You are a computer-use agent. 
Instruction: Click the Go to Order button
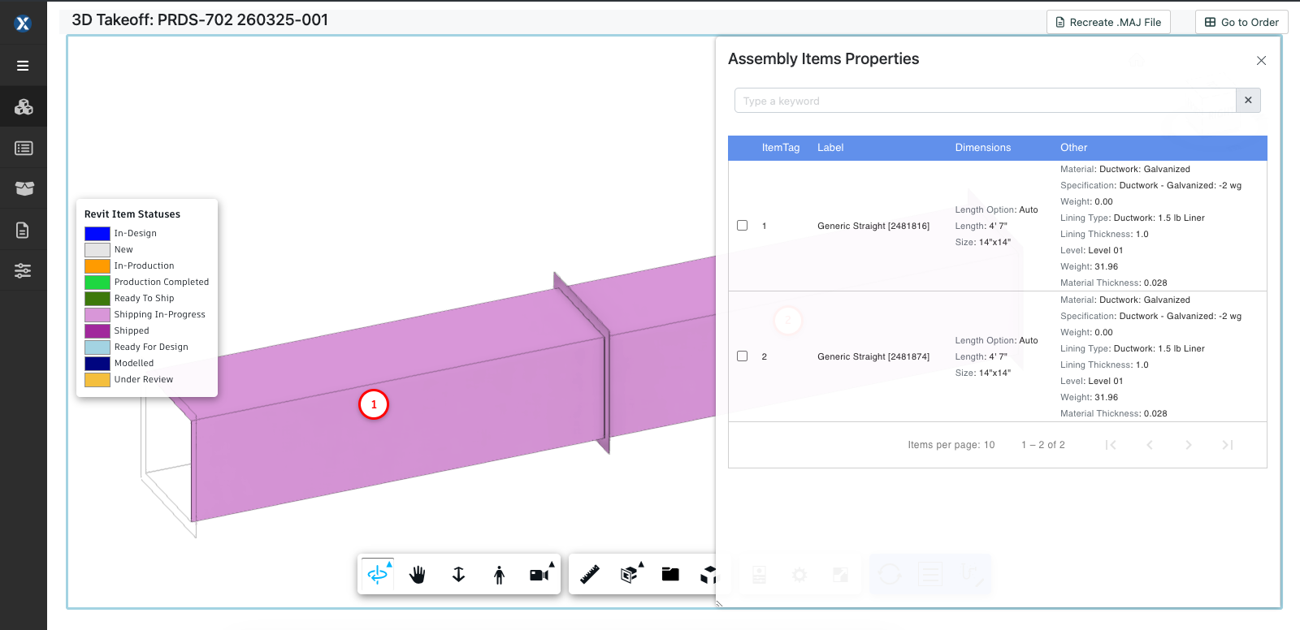pyautogui.click(x=1241, y=22)
